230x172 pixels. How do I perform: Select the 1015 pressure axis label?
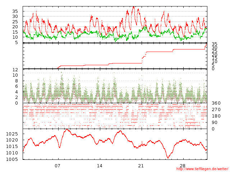(12, 147)
